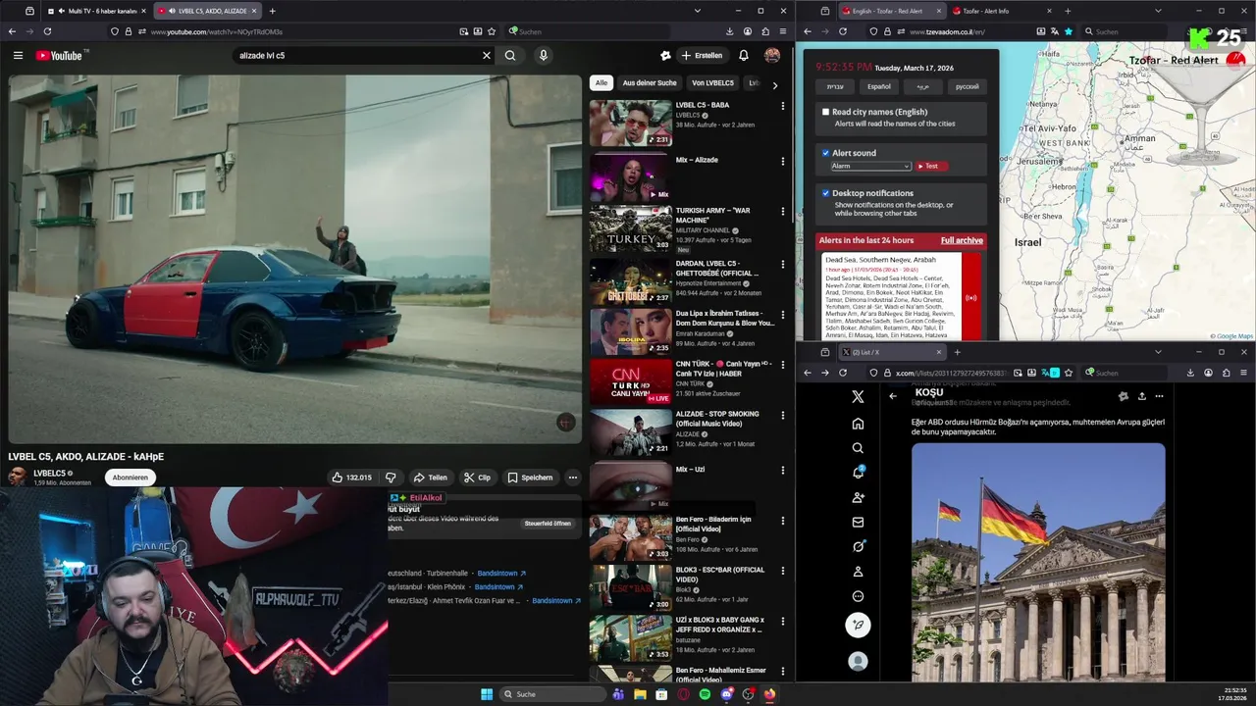Open File Explorer from the taskbar
Viewport: 1256px width, 706px height.
click(x=640, y=694)
